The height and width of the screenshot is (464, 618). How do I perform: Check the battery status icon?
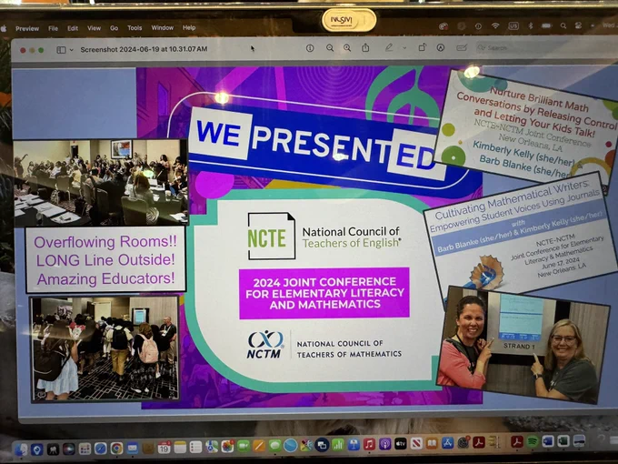tap(546, 25)
